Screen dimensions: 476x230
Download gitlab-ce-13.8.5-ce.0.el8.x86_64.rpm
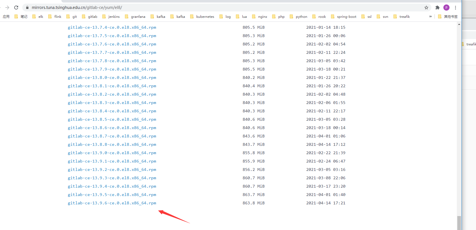pos(112,119)
